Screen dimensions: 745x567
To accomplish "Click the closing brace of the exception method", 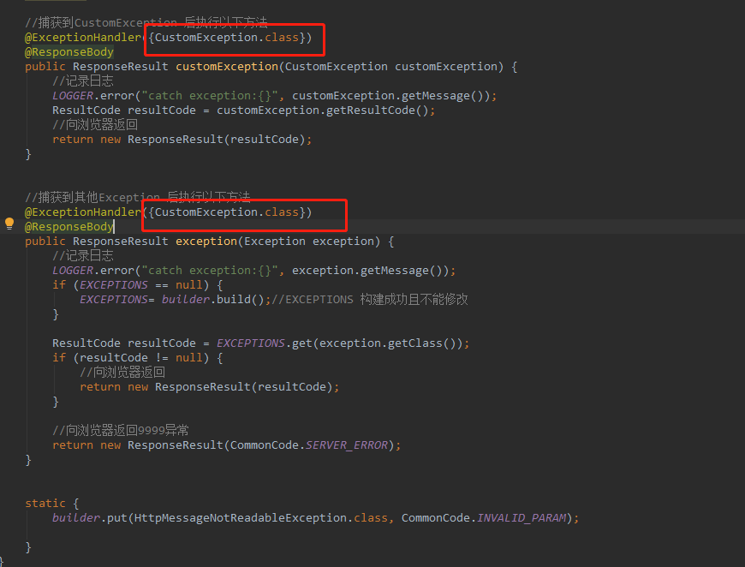I will [28, 459].
